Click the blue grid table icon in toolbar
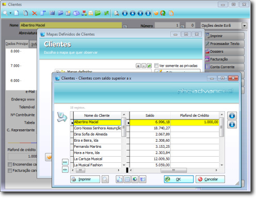 point(52,13)
